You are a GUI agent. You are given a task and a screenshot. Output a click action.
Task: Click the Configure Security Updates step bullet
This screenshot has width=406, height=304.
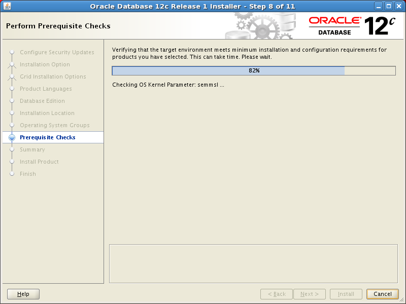click(12, 52)
